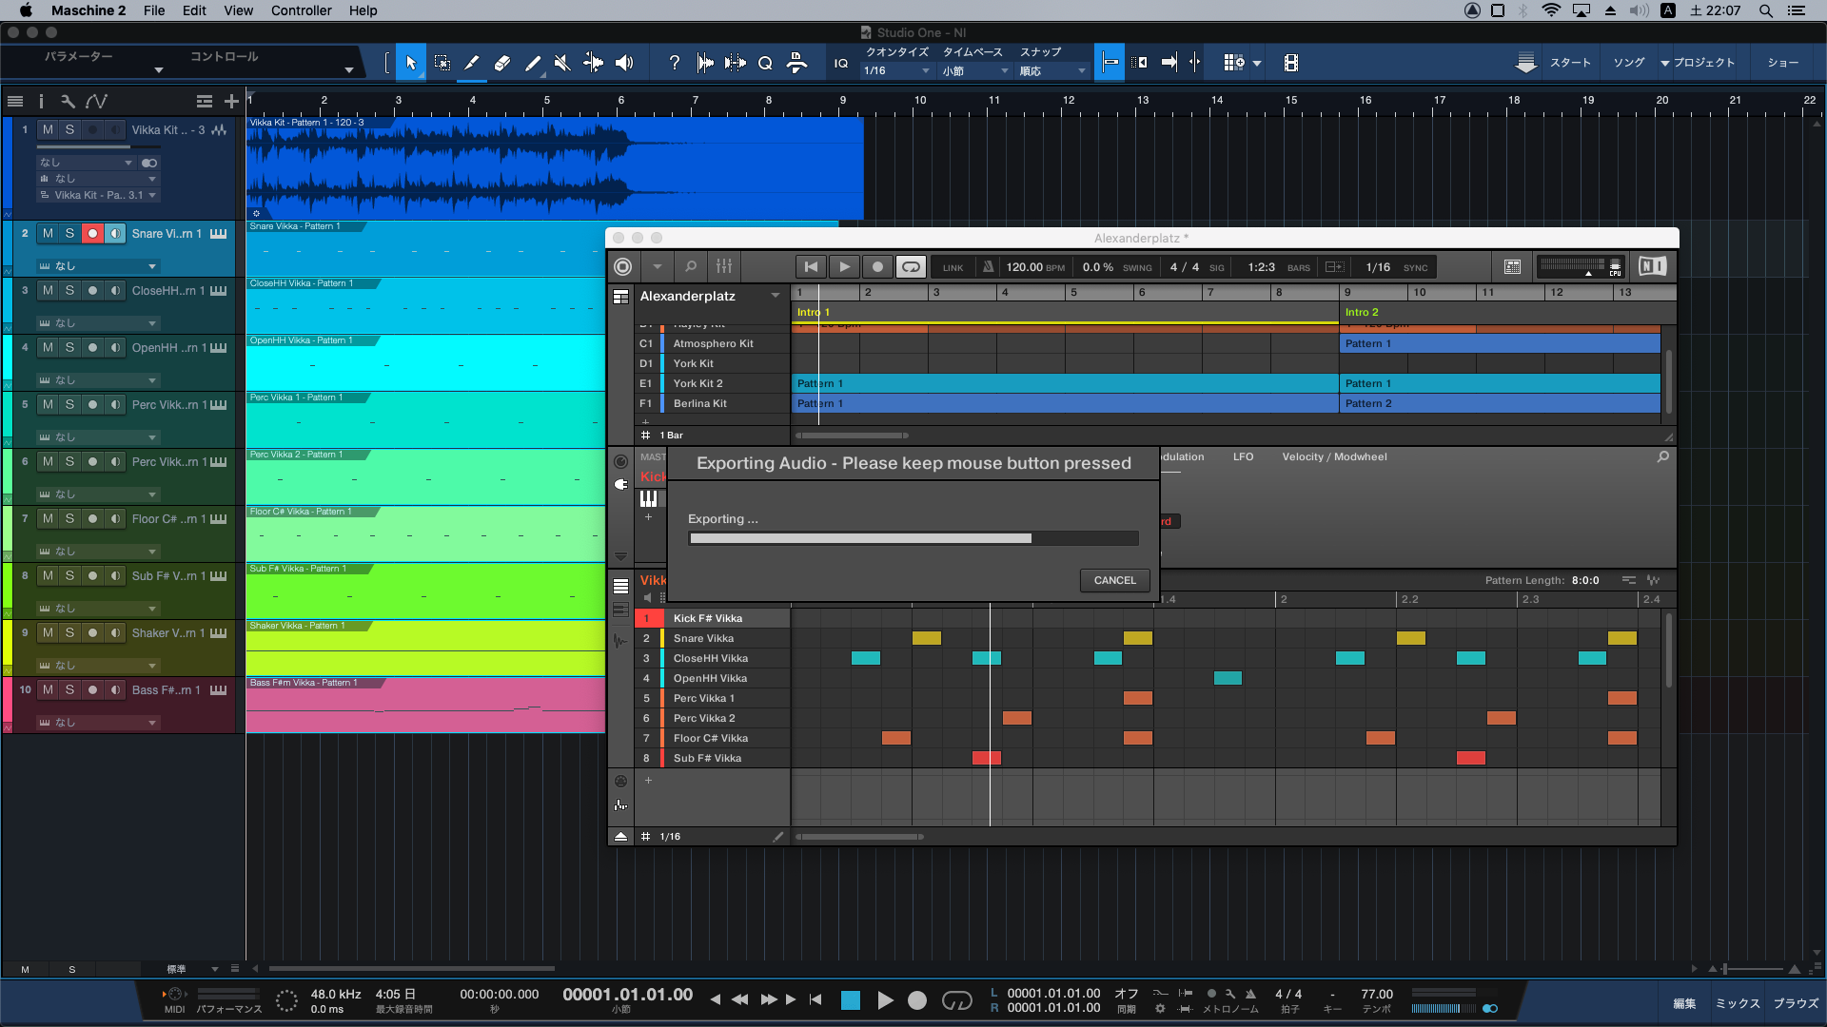Click Studio One transport record button
The width and height of the screenshot is (1827, 1027).
(x=917, y=1000)
